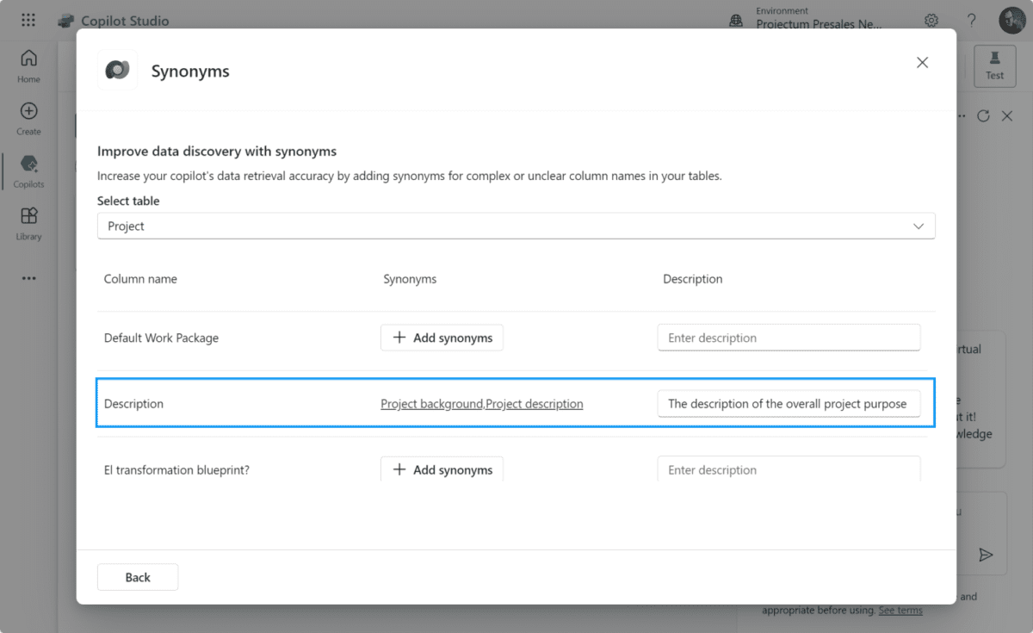1033x633 pixels.
Task: Open the sidebar overflow ellipsis menu
Action: 28,277
